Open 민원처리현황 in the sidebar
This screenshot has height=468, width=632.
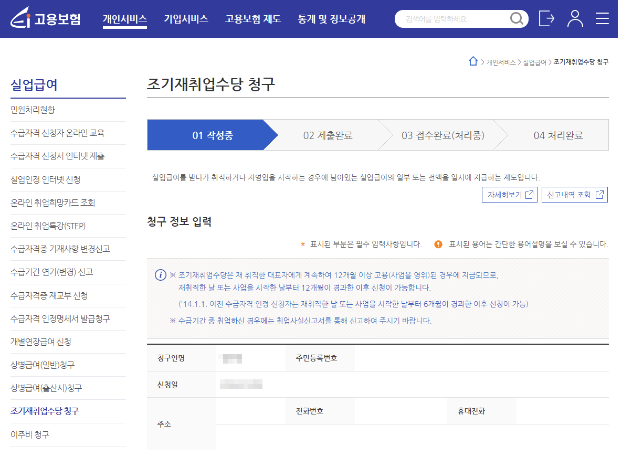(x=28, y=110)
